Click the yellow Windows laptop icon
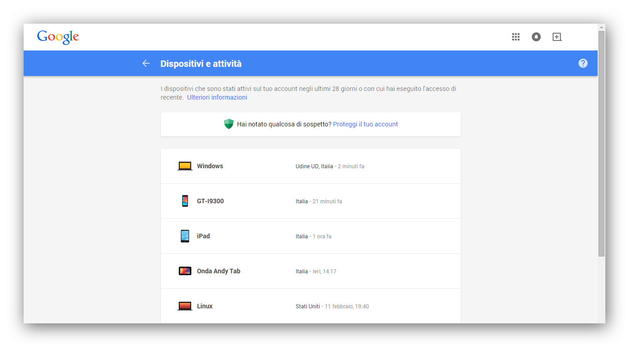 pyautogui.click(x=185, y=166)
